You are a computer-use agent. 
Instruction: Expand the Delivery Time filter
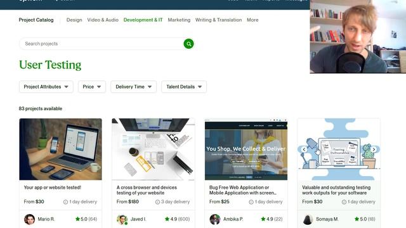134,87
